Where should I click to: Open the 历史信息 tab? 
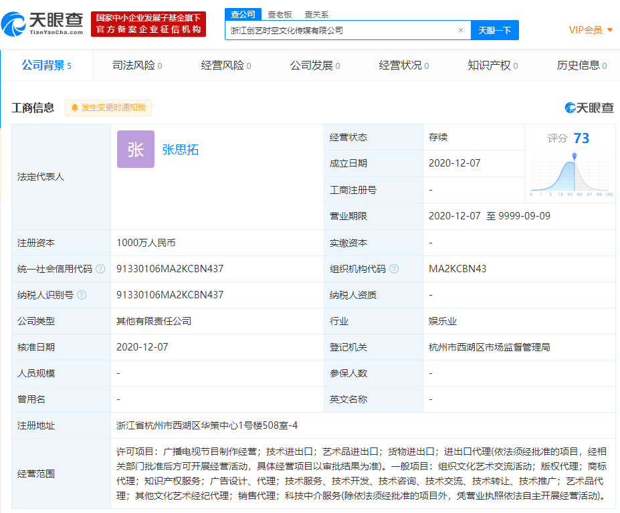(582, 66)
